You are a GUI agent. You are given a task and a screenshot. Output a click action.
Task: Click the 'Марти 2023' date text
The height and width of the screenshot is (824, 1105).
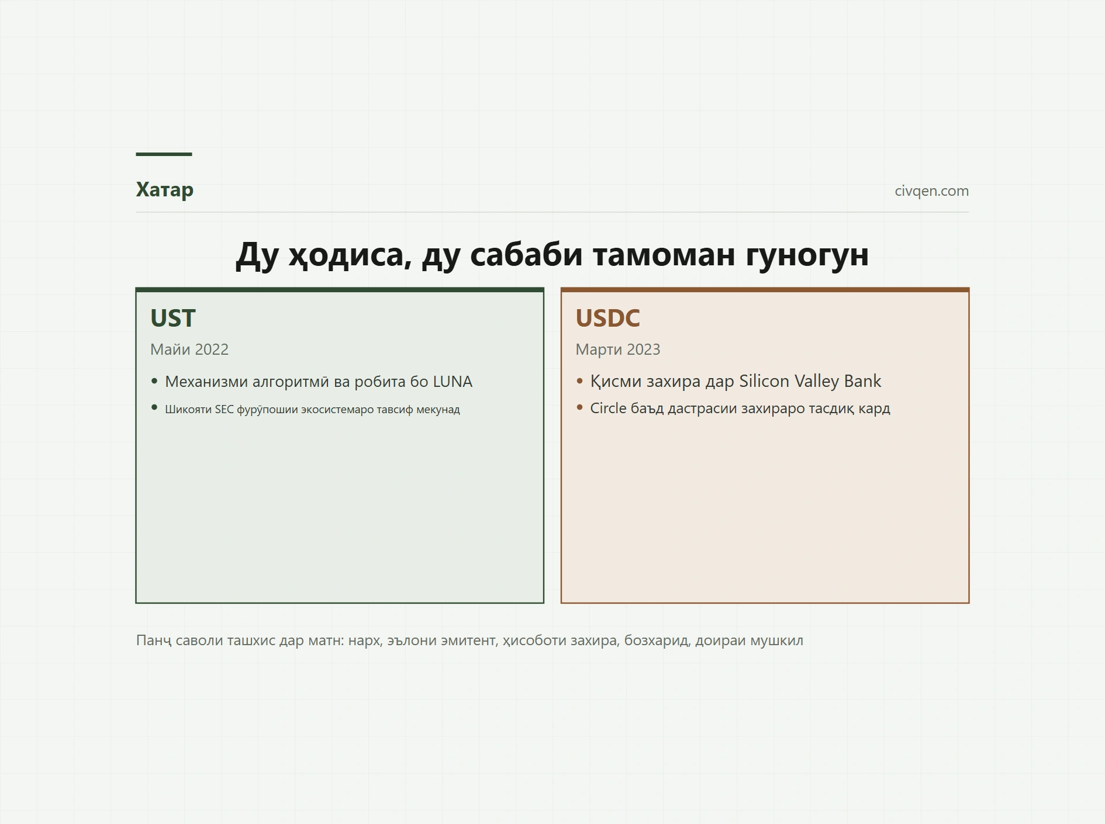coord(617,349)
